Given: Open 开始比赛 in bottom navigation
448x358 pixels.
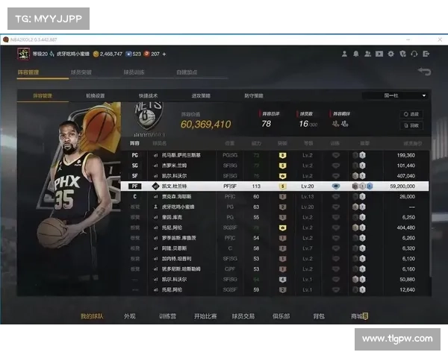Looking at the screenshot, I should click(x=205, y=316).
